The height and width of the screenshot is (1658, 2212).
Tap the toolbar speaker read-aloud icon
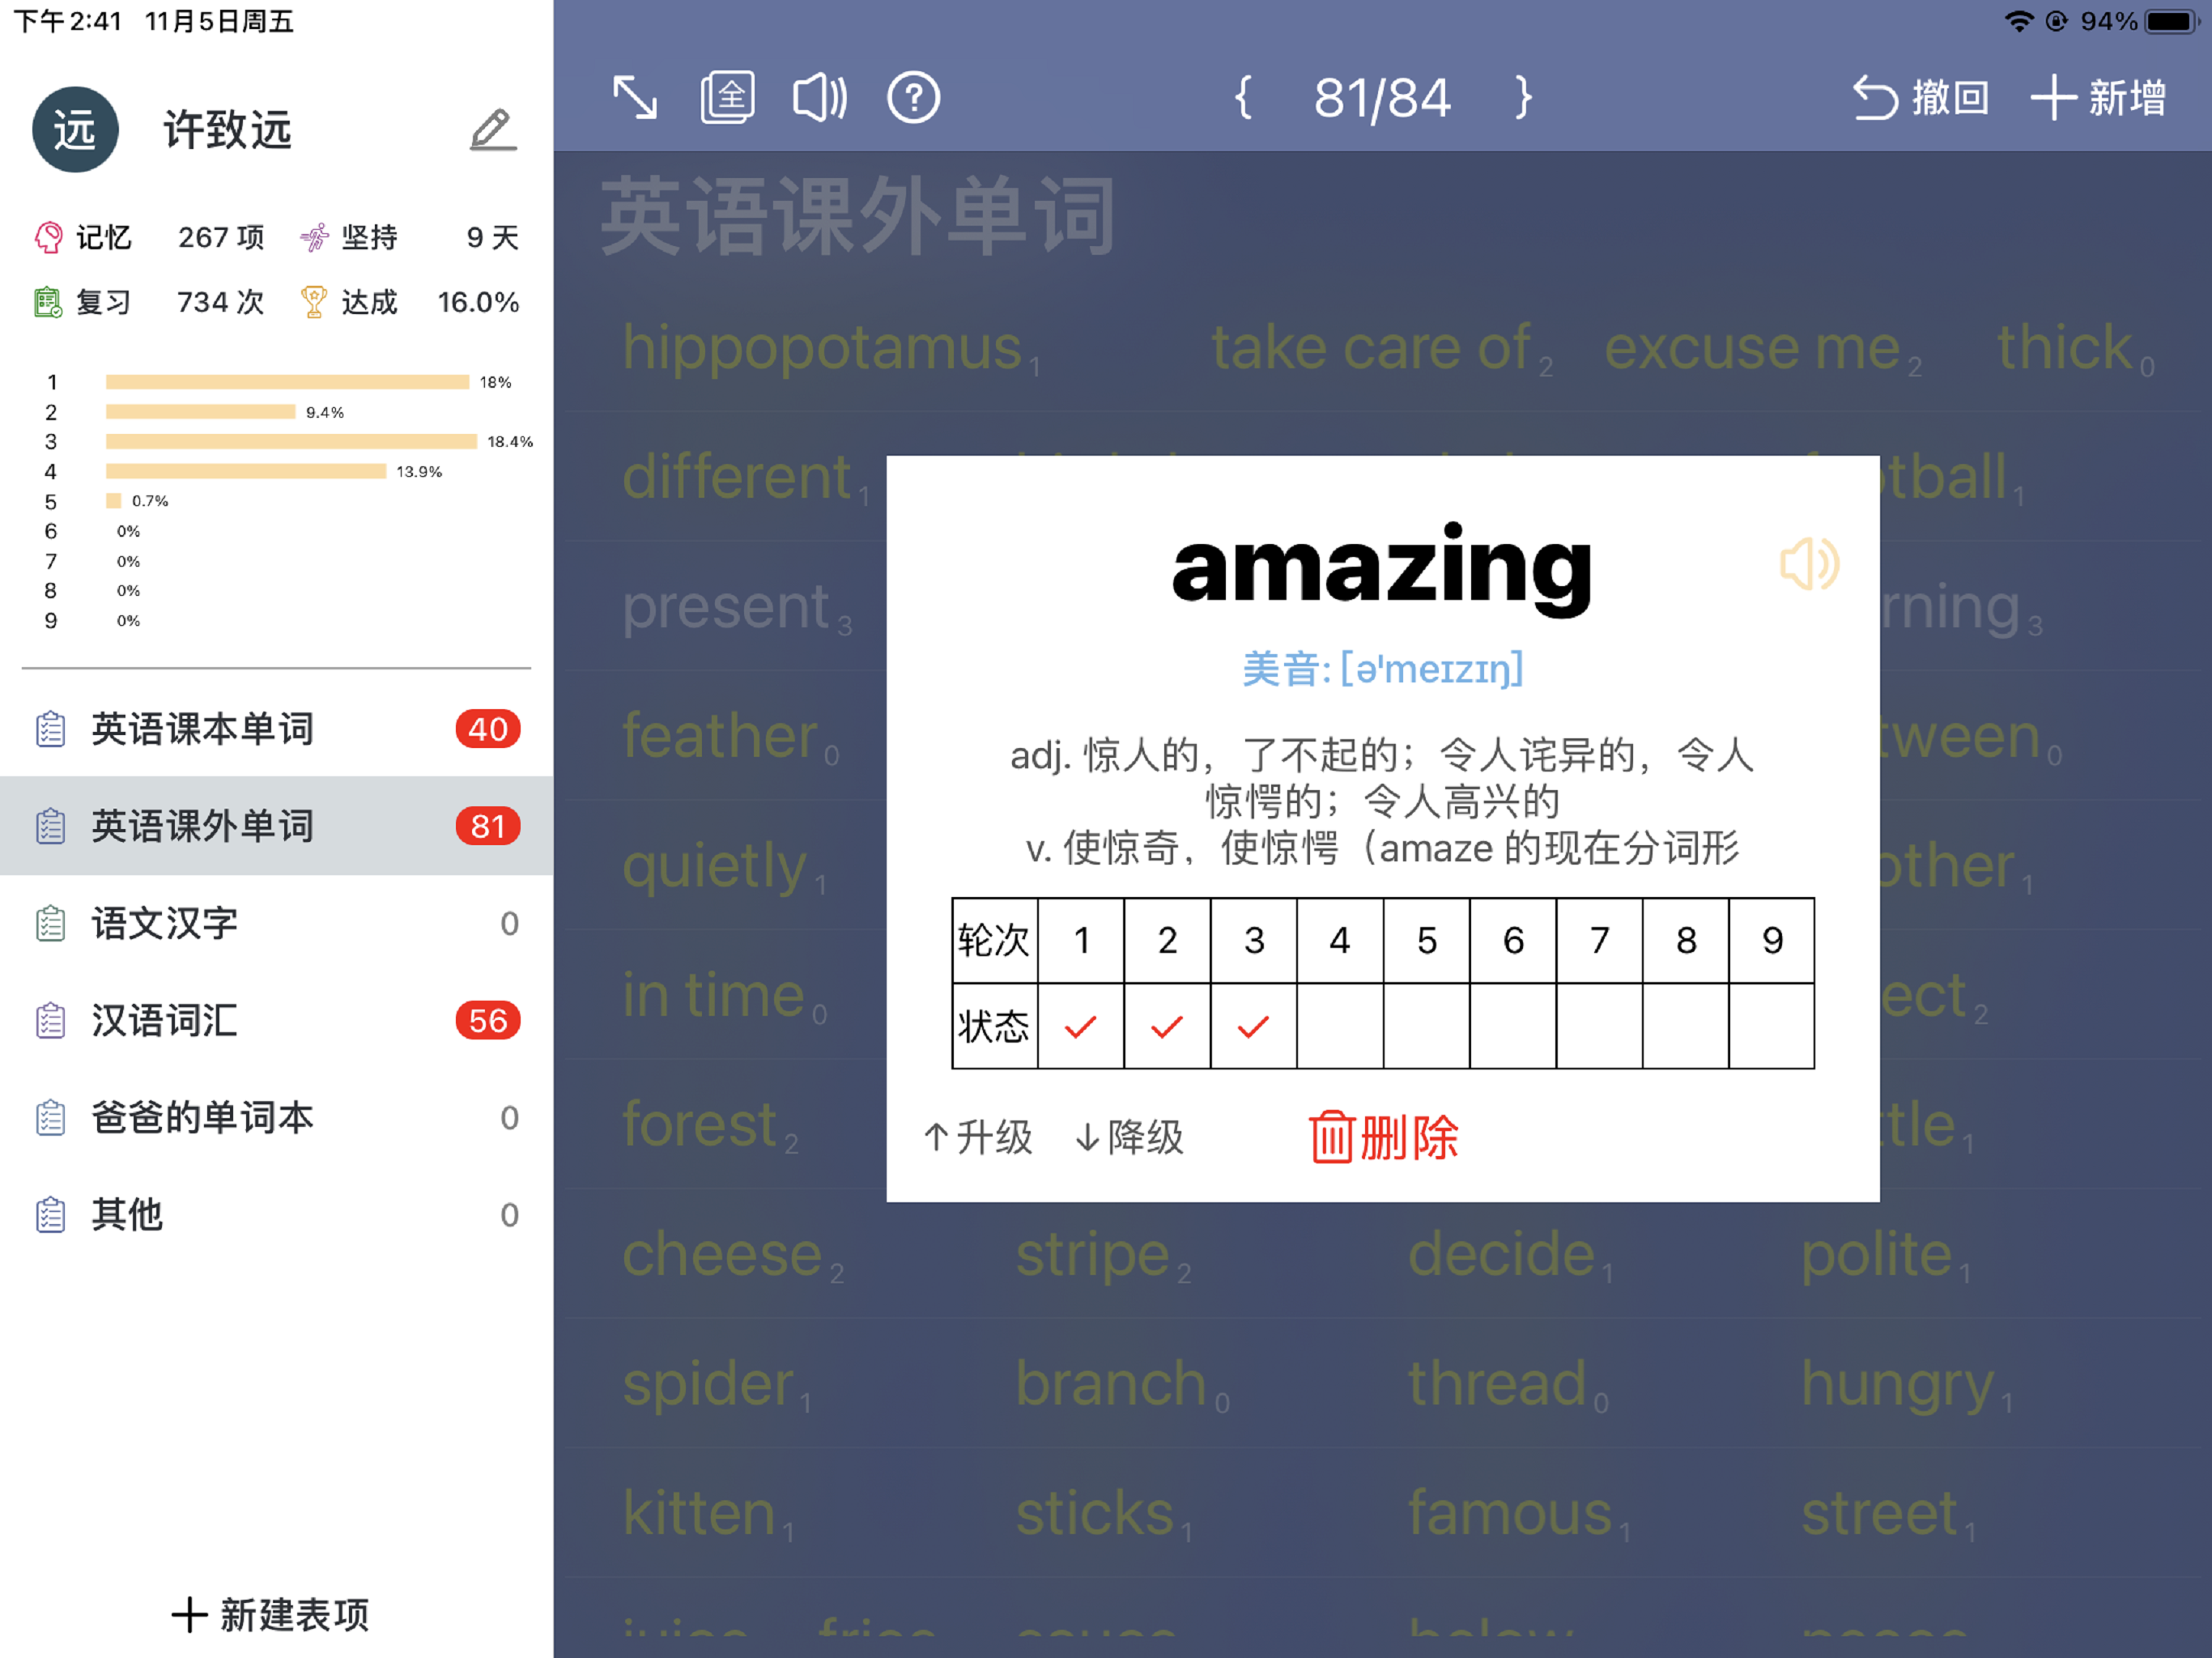coord(820,98)
